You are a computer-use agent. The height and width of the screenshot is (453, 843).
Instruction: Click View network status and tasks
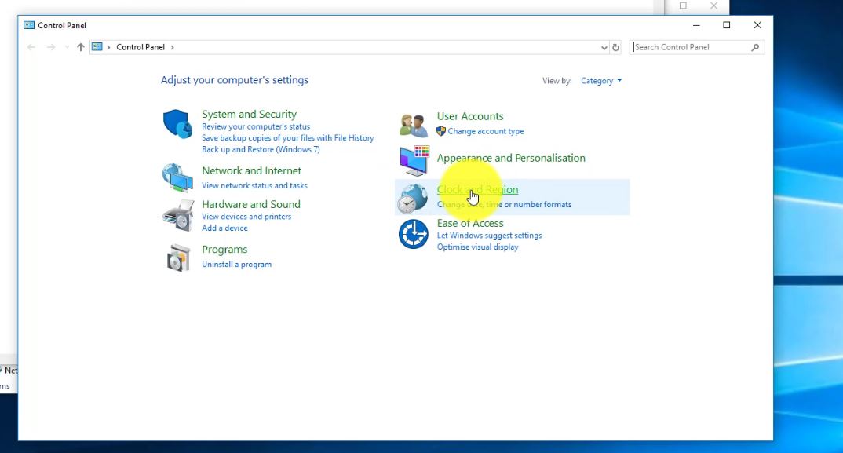(254, 185)
